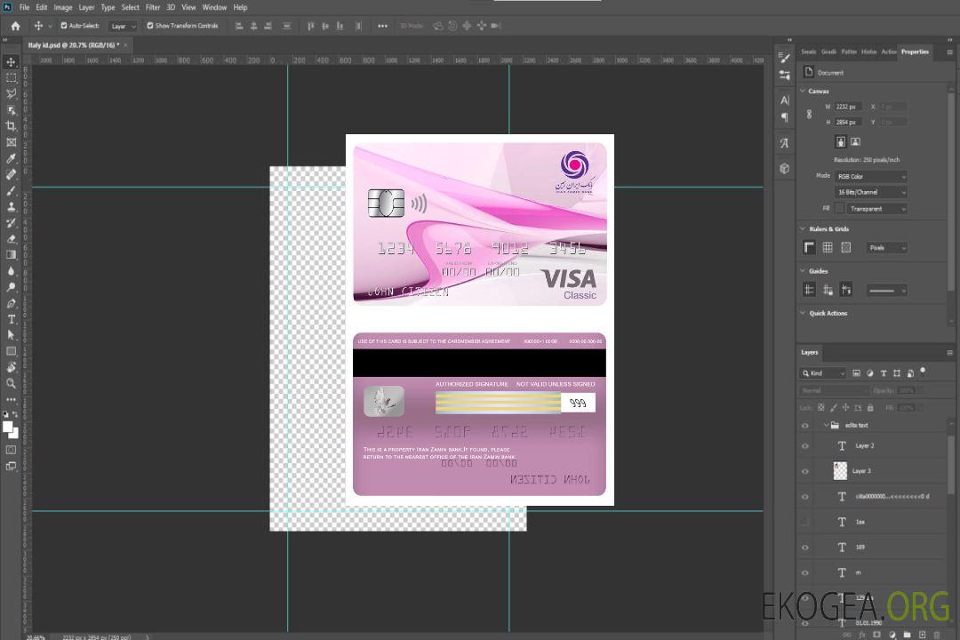Viewport: 960px width, 640px height.
Task: Switch to the Properties tab
Action: pyautogui.click(x=915, y=52)
